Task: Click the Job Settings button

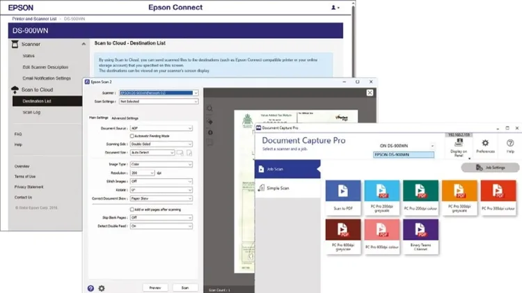Action: pos(496,167)
